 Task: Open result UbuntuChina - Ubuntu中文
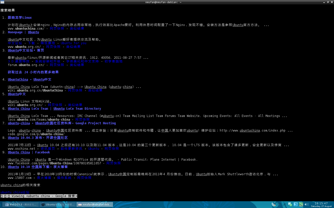(x=29, y=80)
